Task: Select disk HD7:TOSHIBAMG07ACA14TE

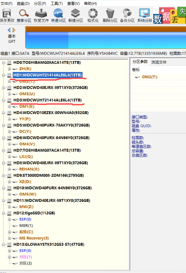Action: pyautogui.click(x=47, y=150)
